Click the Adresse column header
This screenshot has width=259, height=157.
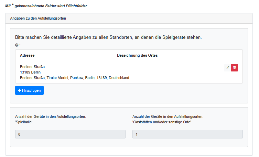point(27,55)
